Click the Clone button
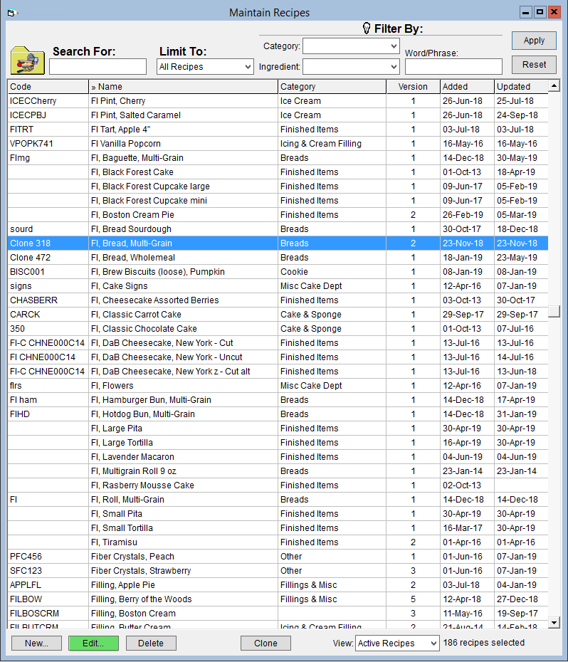The width and height of the screenshot is (568, 662). click(265, 643)
